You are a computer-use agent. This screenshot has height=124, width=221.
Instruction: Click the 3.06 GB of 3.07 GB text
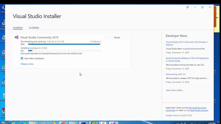[56, 42]
